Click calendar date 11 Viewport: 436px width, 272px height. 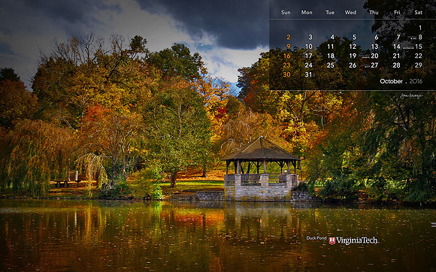(x=331, y=47)
